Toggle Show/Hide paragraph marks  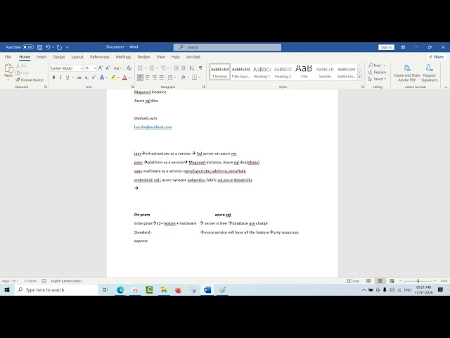(x=200, y=68)
